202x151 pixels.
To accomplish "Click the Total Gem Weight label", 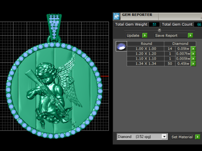I will coord(131,24).
